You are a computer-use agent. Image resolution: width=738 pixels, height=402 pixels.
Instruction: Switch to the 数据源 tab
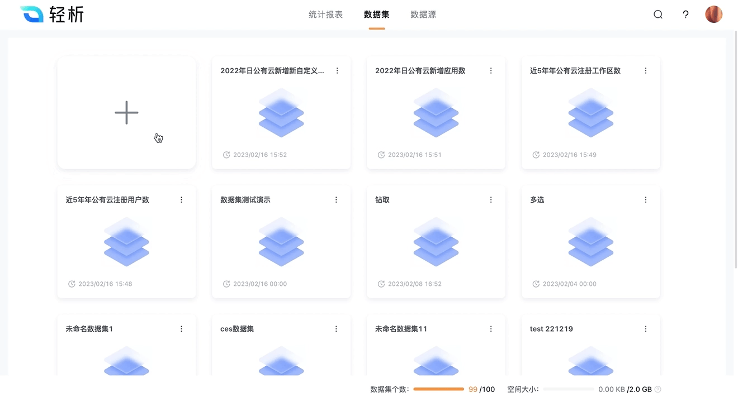pos(423,15)
